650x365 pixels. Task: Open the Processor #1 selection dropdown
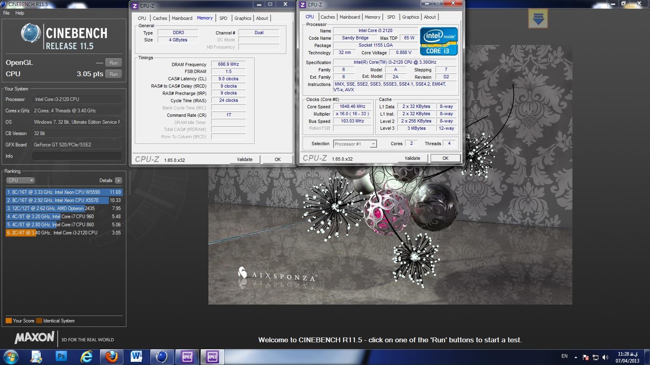coord(355,144)
